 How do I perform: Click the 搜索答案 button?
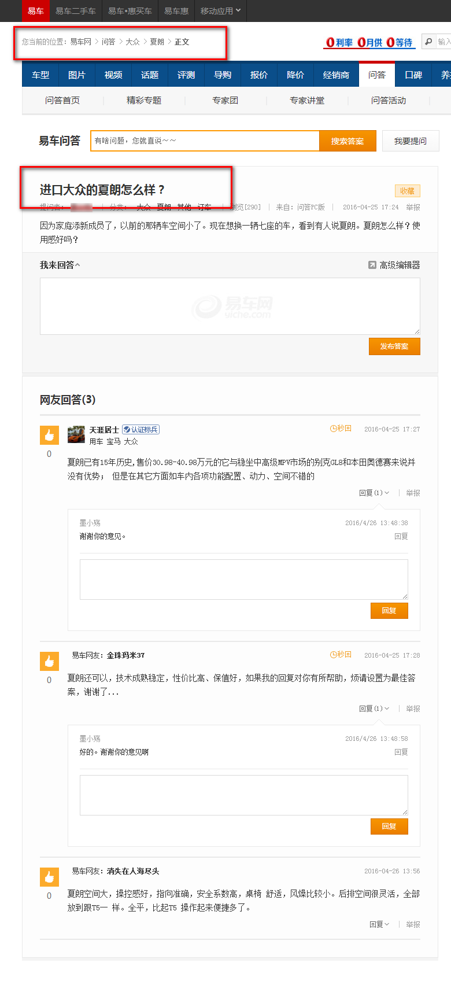(348, 141)
